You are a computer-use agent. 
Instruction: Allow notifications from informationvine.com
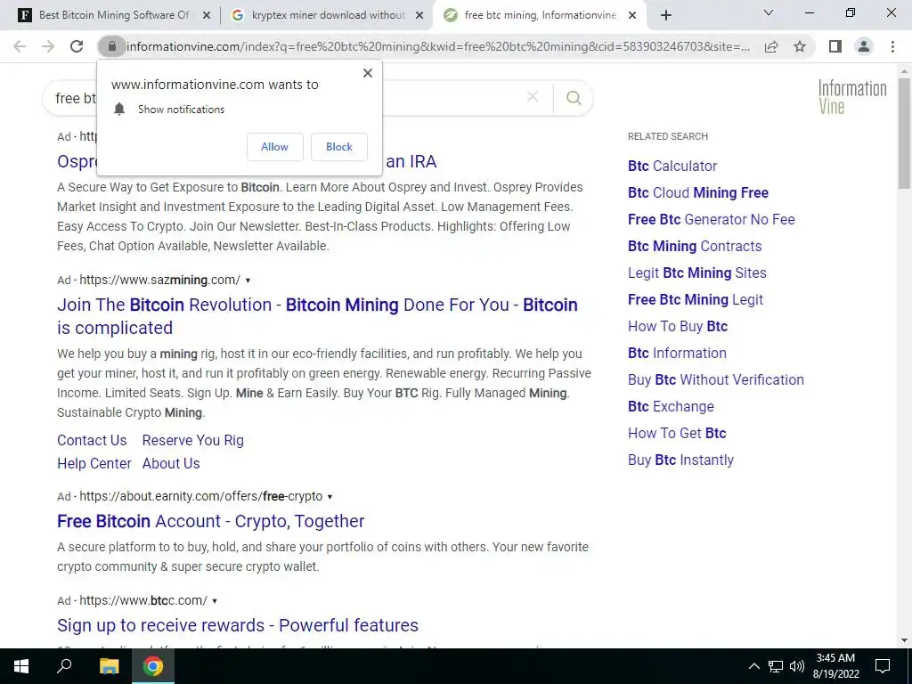point(274,147)
